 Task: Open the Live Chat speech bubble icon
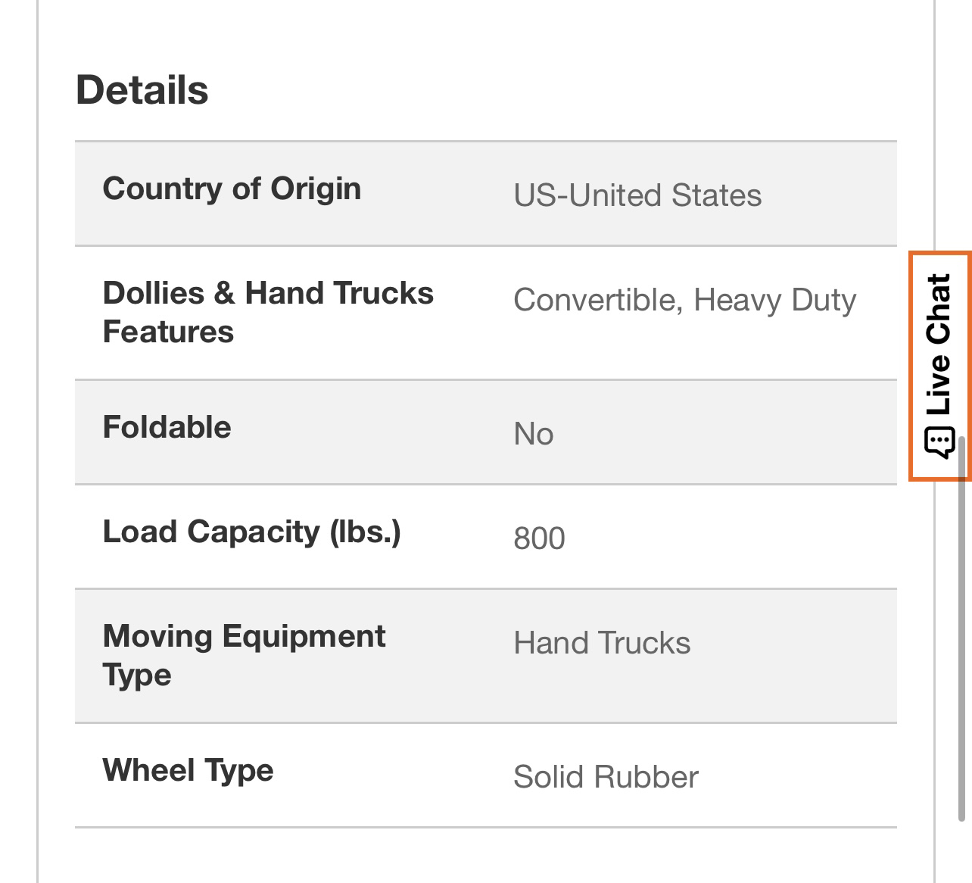pyautogui.click(x=939, y=442)
